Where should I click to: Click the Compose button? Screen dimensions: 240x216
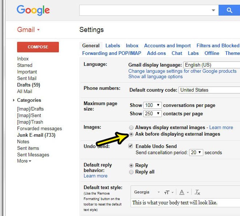pos(38,47)
